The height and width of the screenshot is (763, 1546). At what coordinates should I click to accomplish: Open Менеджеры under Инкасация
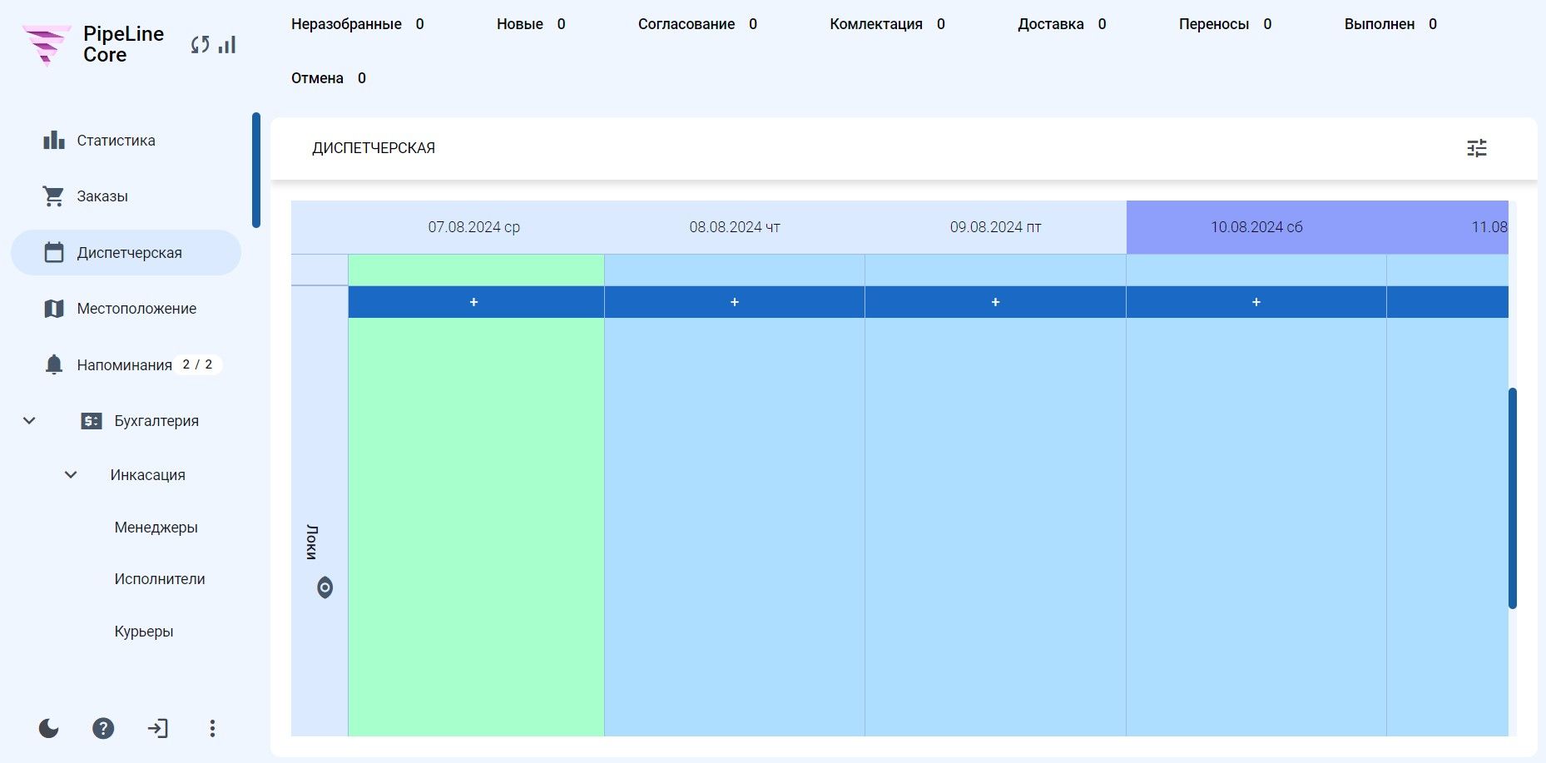tap(156, 528)
